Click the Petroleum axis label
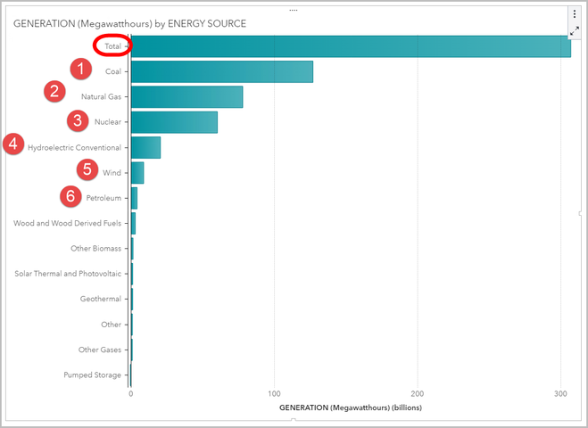This screenshot has width=588, height=428. point(104,198)
